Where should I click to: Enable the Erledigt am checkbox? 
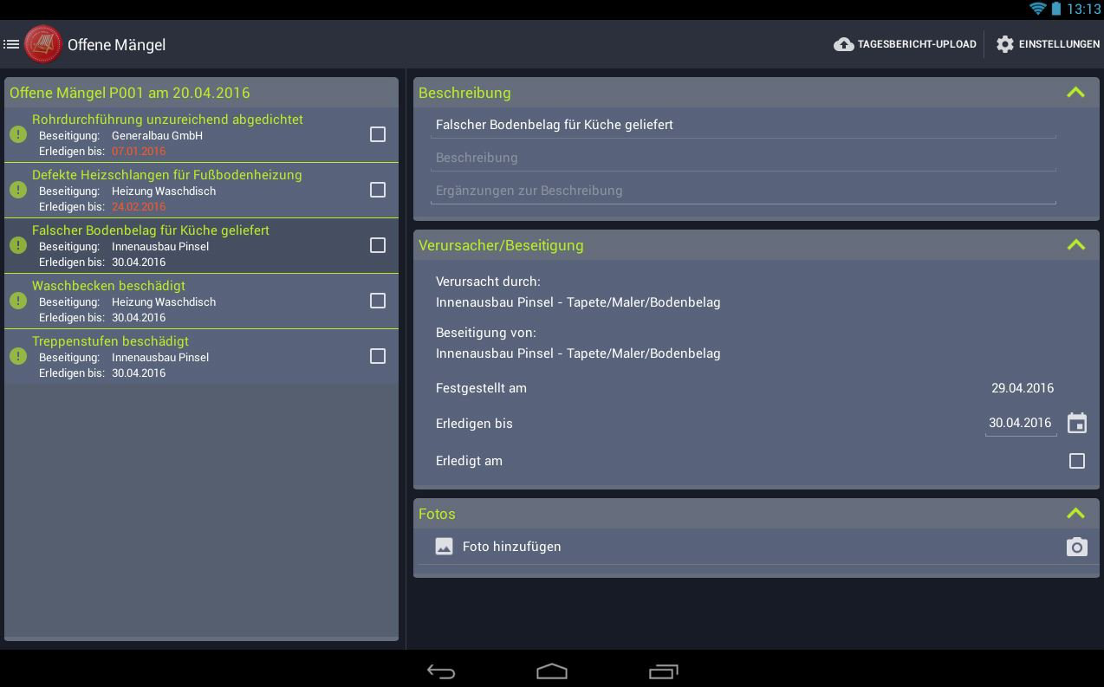point(1076,461)
